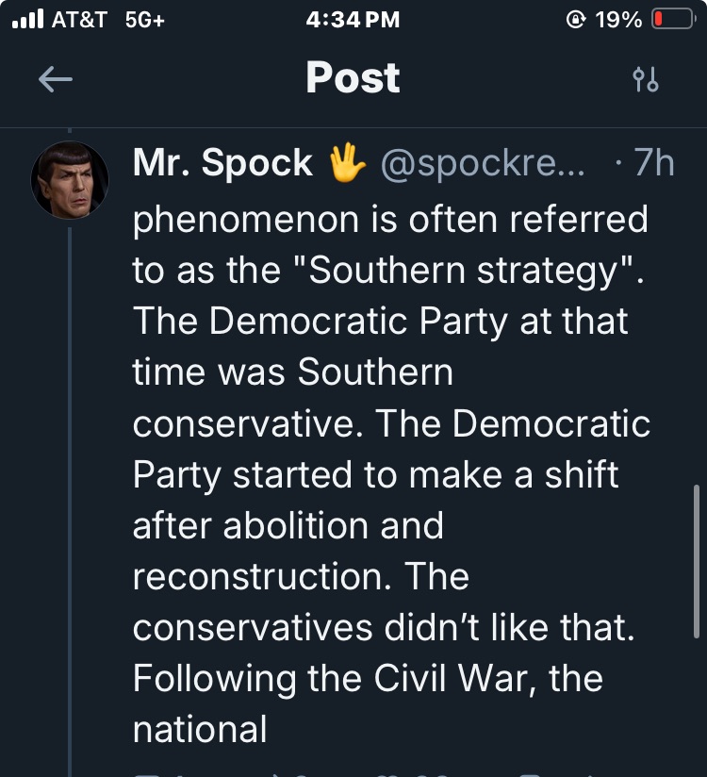The width and height of the screenshot is (707, 777).
Task: Tap the 19% battery percentage text
Action: pyautogui.click(x=618, y=20)
